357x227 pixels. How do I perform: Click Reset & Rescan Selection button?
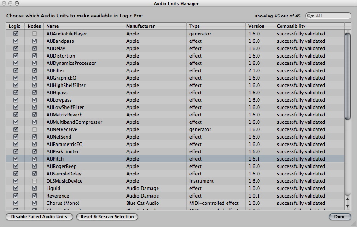point(107,217)
